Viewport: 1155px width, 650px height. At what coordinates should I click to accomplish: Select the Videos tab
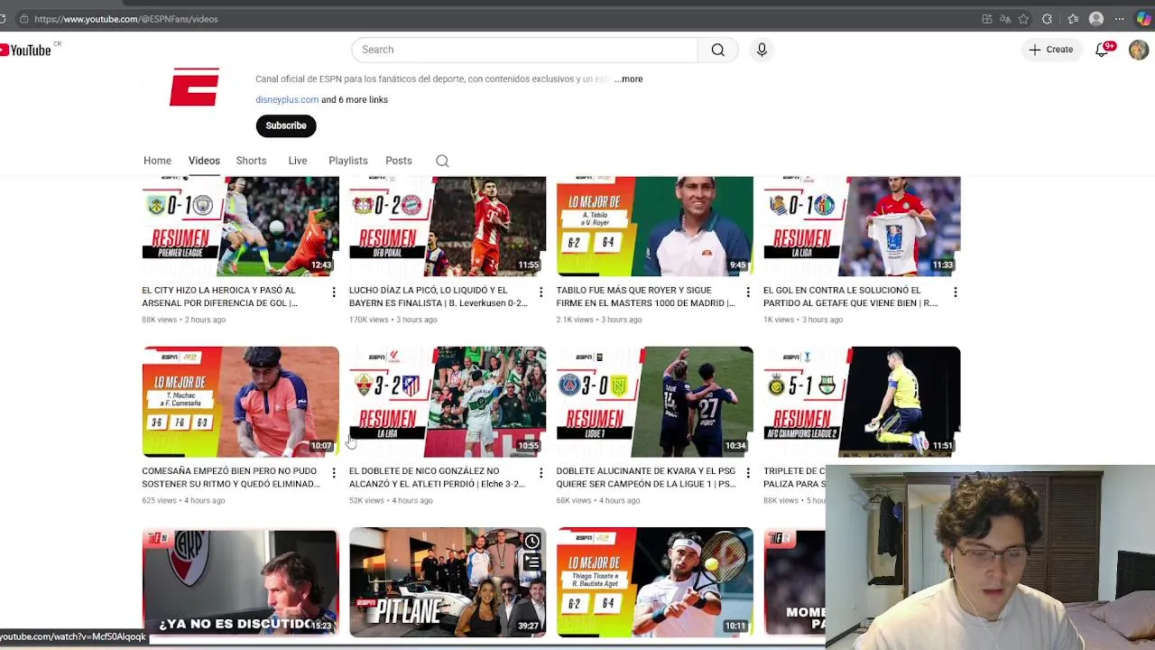(204, 161)
